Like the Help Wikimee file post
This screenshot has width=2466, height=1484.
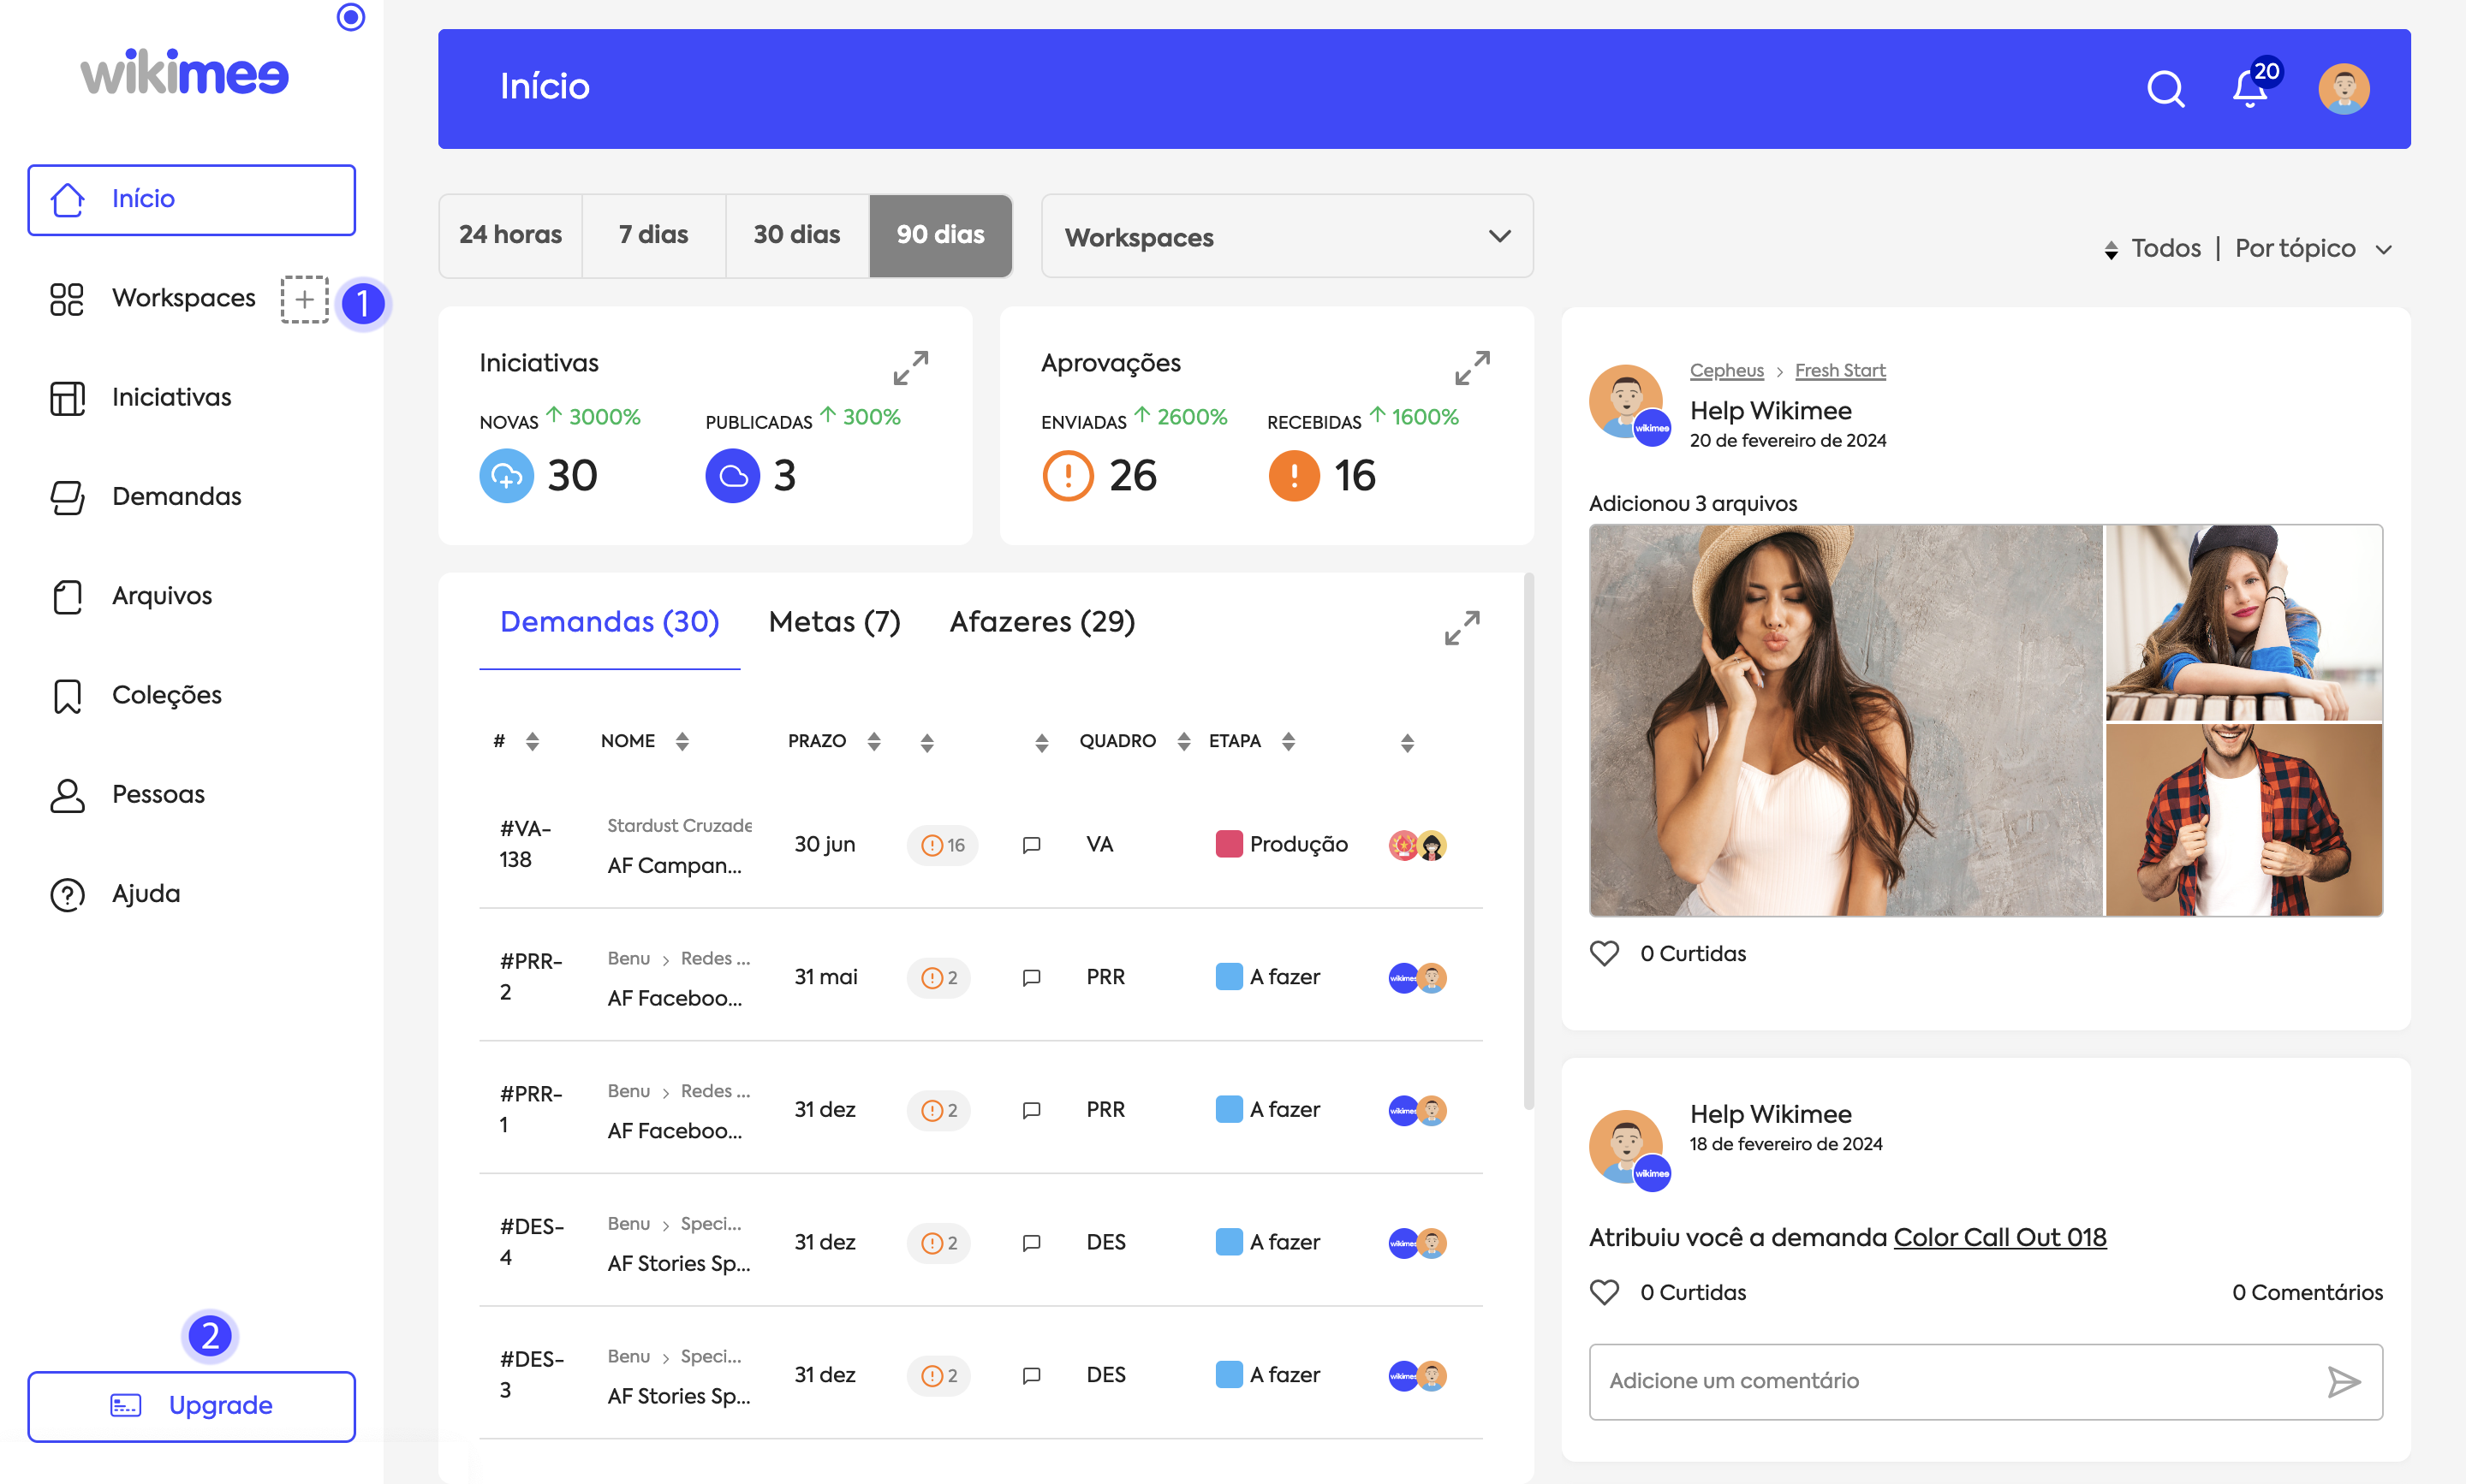[x=1604, y=953]
